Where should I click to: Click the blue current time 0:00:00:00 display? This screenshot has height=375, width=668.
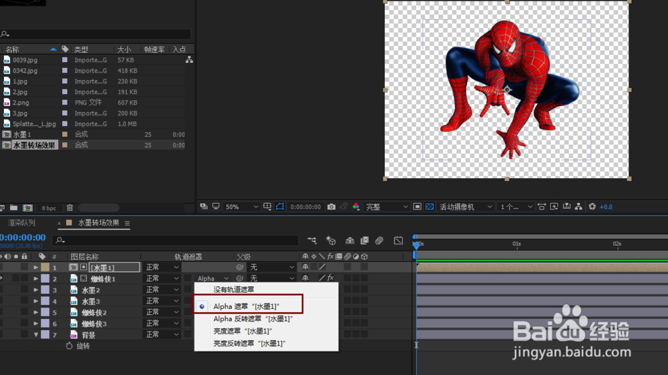(x=23, y=237)
